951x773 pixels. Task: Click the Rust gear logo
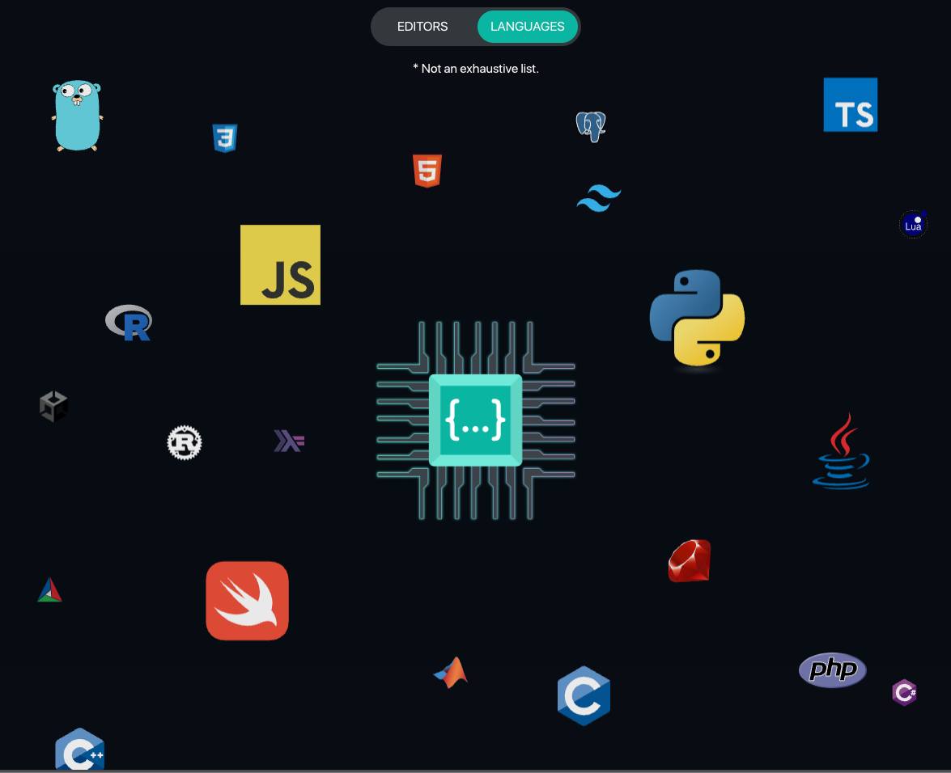pos(185,443)
